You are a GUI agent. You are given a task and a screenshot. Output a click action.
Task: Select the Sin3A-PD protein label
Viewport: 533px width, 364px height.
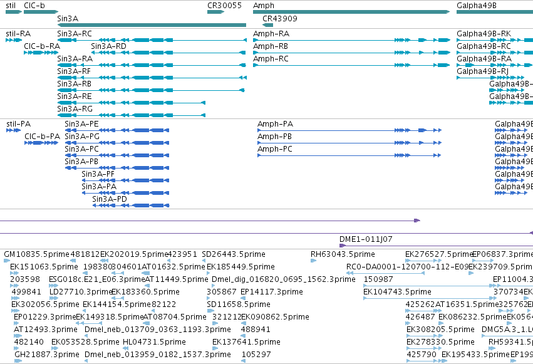click(110, 199)
